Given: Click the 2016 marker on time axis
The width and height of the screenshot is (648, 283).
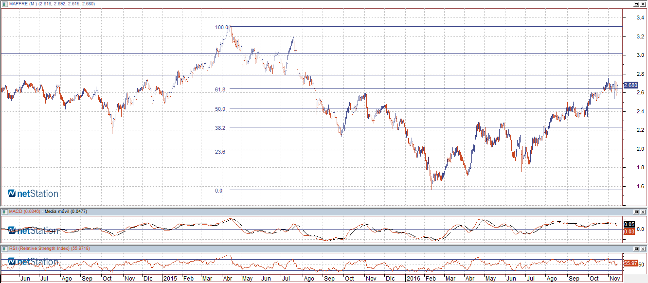Looking at the screenshot, I should point(413,279).
